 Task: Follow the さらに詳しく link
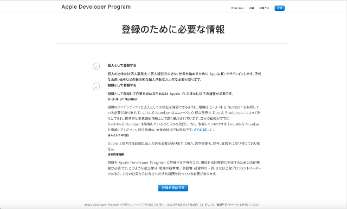pos(204,130)
